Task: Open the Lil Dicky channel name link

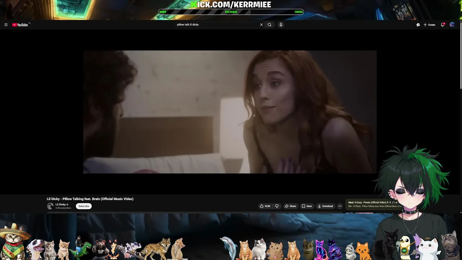Action: pos(61,204)
